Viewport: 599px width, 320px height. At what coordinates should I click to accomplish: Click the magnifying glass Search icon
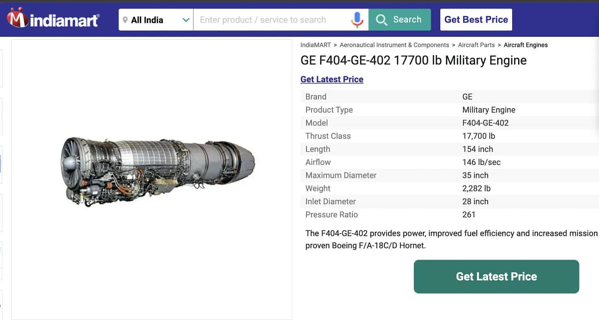[381, 19]
